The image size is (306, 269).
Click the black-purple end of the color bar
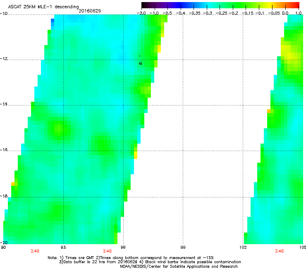click(146, 5)
